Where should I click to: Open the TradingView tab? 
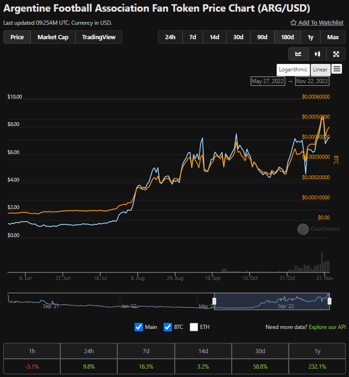99,37
